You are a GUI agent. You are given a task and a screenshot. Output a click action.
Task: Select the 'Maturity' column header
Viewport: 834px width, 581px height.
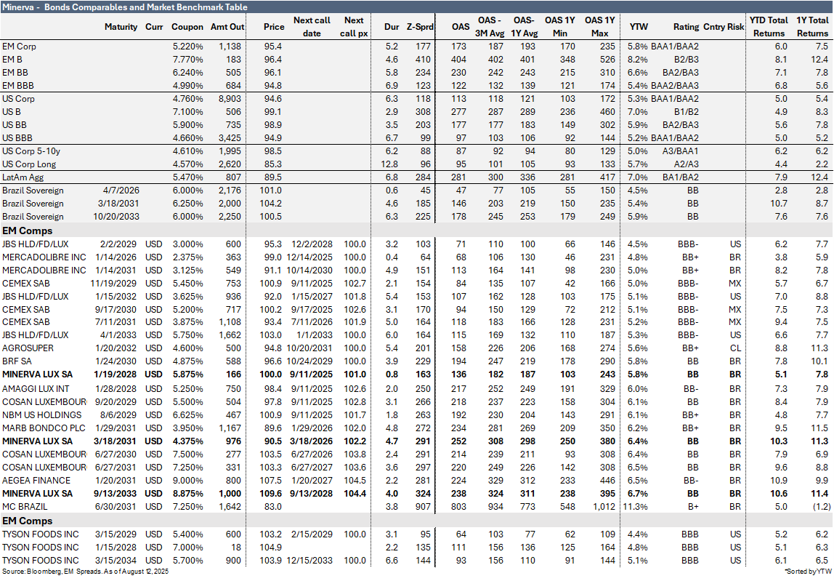coord(121,27)
